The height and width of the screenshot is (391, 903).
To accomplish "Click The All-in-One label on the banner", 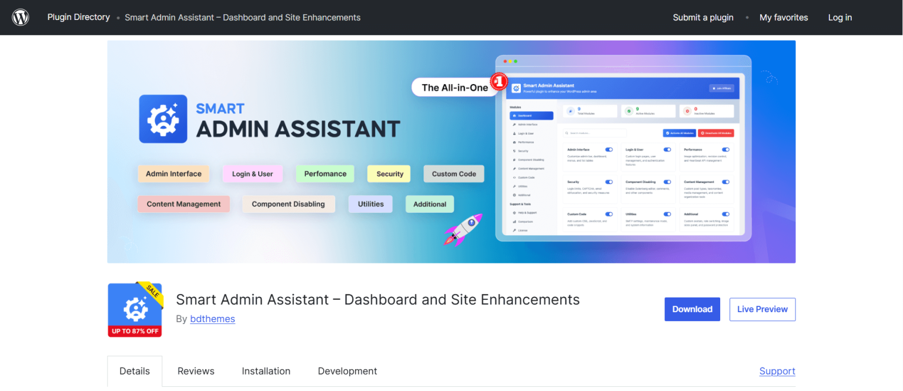I will (455, 88).
